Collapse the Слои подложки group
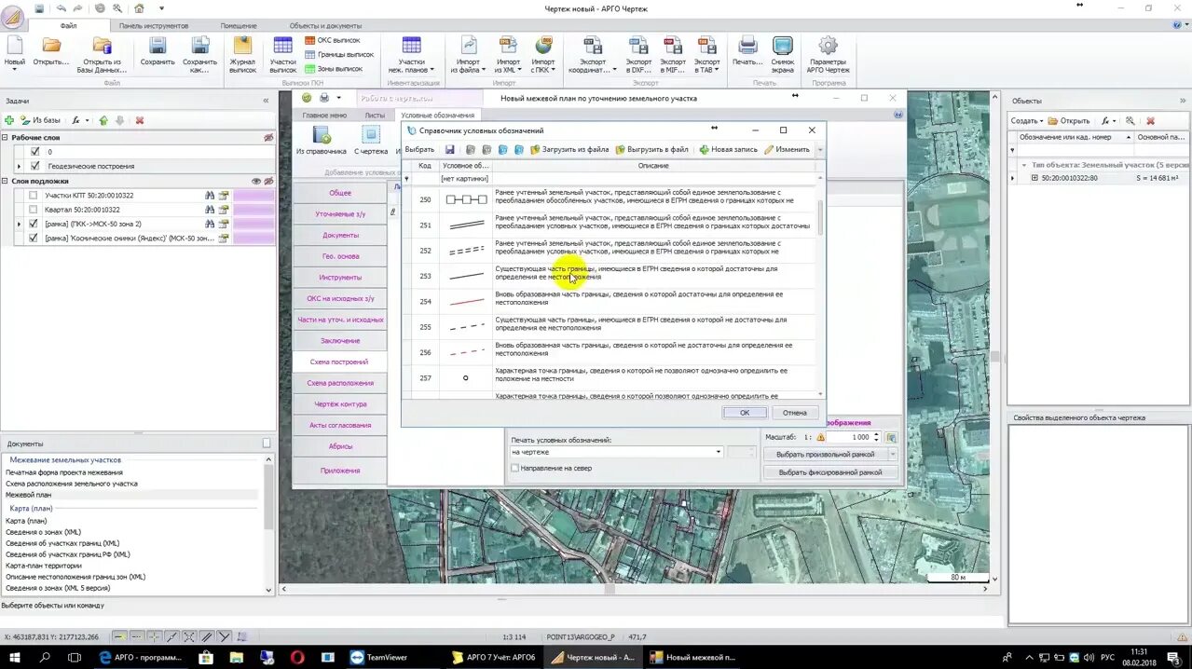 (5, 181)
